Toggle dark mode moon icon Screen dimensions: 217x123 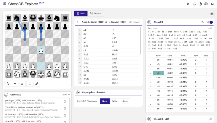[x=194, y=4]
